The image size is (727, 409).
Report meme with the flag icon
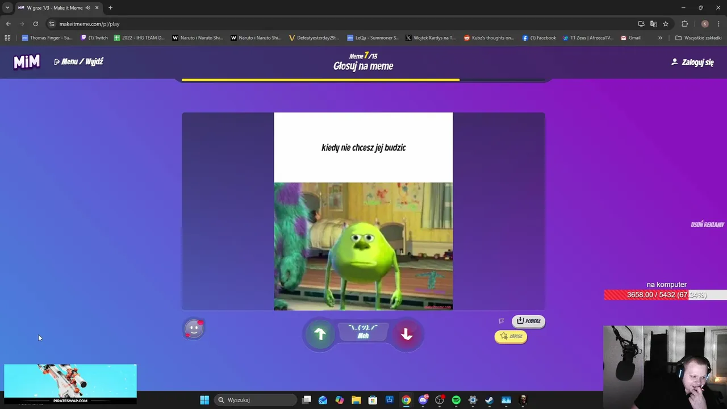501,321
